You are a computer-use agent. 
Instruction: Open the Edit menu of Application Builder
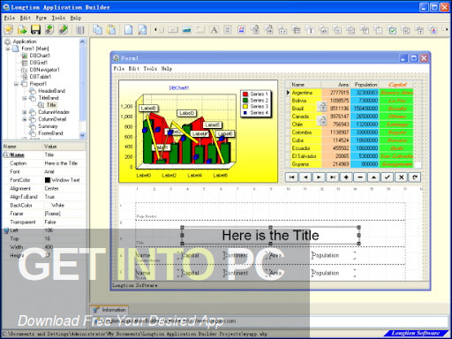click(x=26, y=18)
